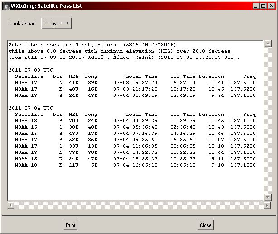278x234 pixels.
Task: Click the "2011-07-04 UTC" date heading
Action: point(31,108)
